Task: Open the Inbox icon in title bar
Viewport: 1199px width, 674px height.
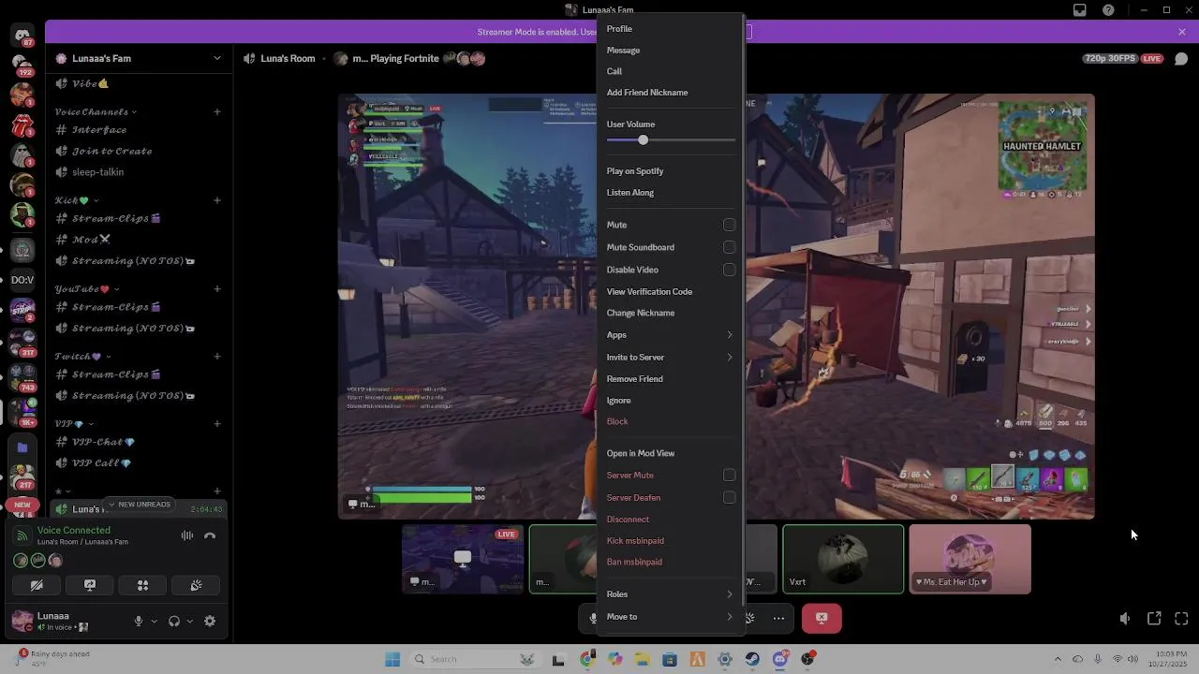Action: click(x=1080, y=10)
